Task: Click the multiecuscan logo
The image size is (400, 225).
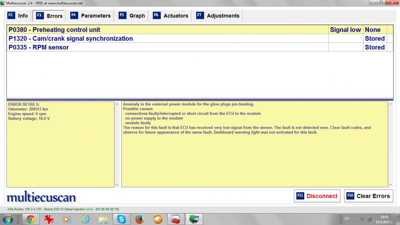Action: pyautogui.click(x=41, y=197)
